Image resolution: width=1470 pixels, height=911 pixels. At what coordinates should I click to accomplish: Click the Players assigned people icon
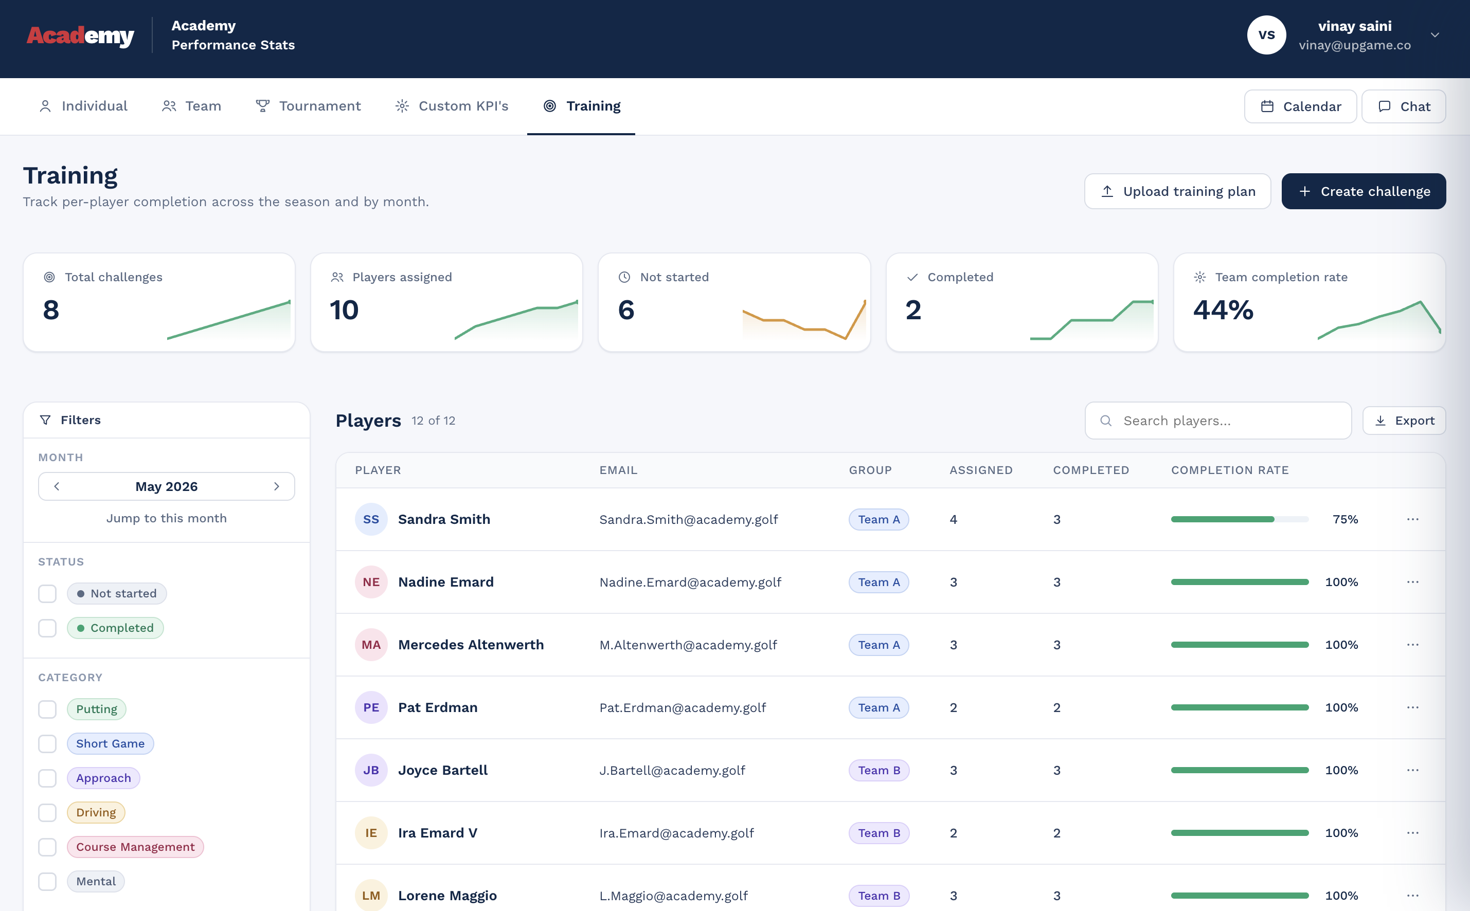click(337, 277)
